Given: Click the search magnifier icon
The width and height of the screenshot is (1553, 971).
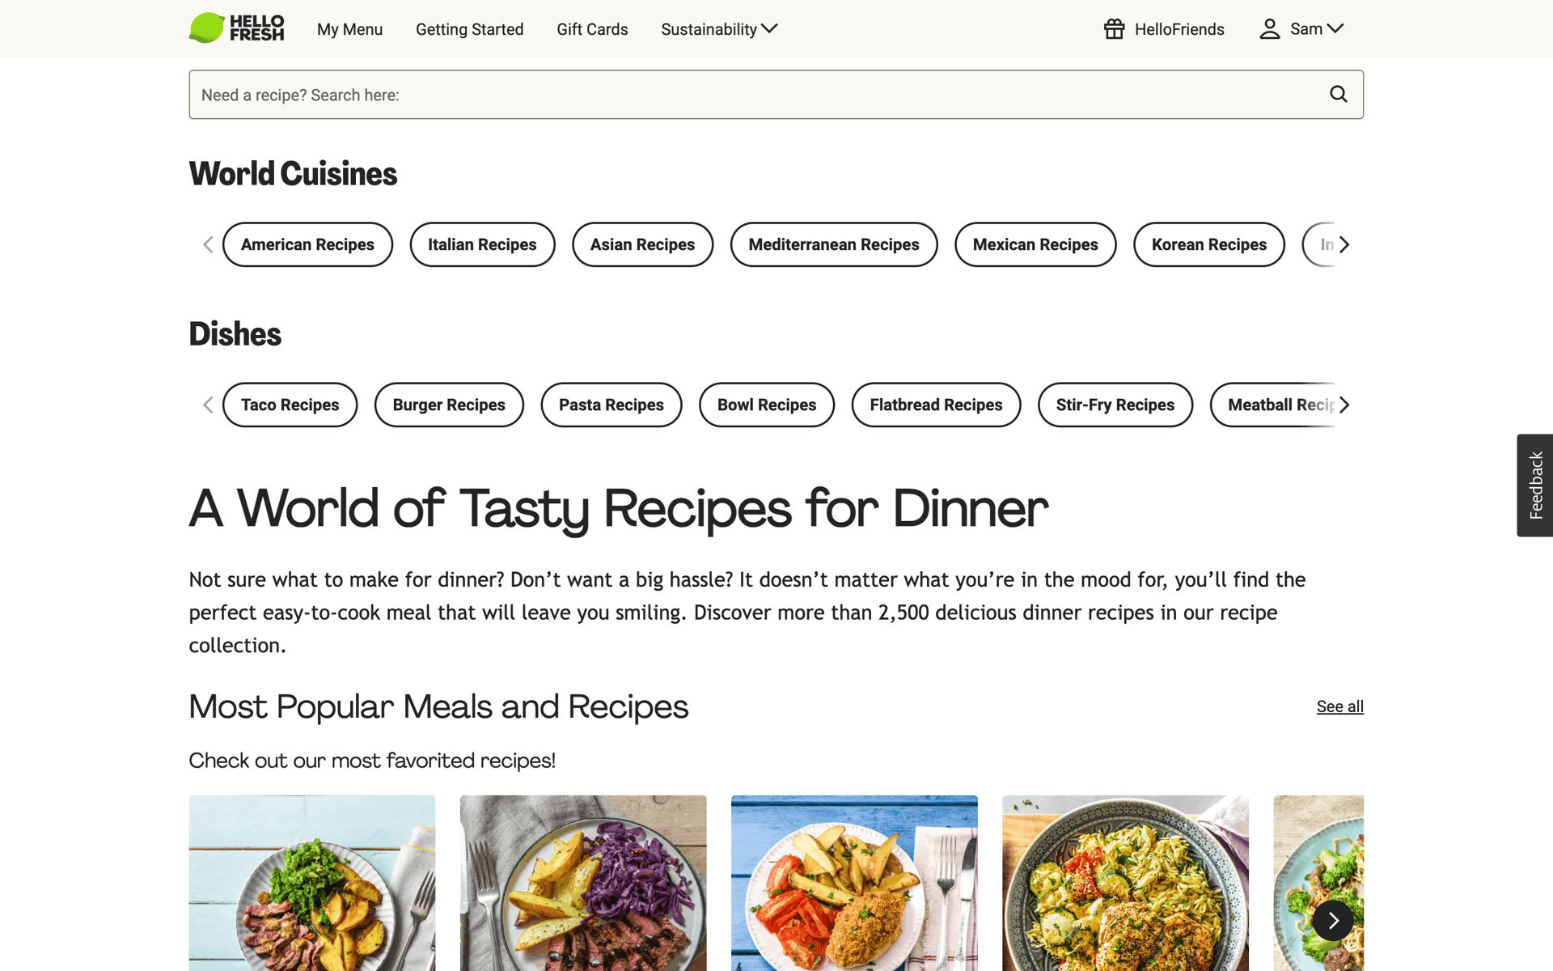Looking at the screenshot, I should click(1339, 95).
